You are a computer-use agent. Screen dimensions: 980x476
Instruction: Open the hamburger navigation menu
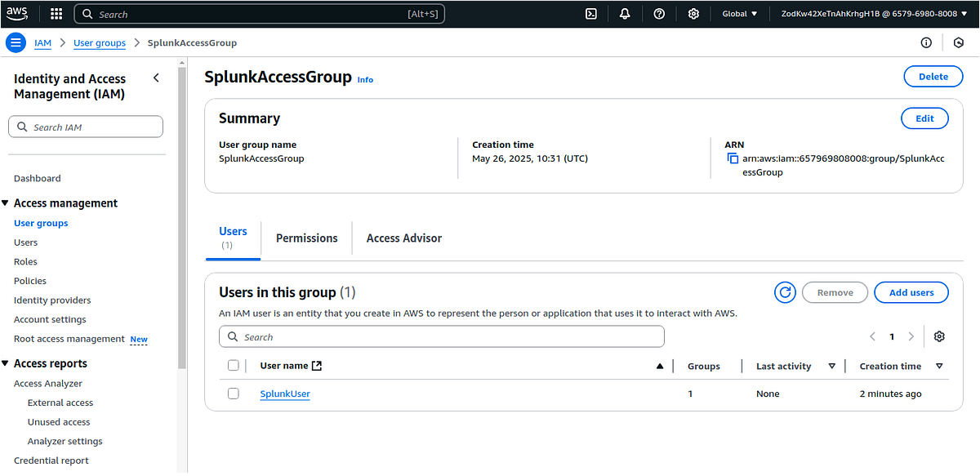[x=15, y=42]
